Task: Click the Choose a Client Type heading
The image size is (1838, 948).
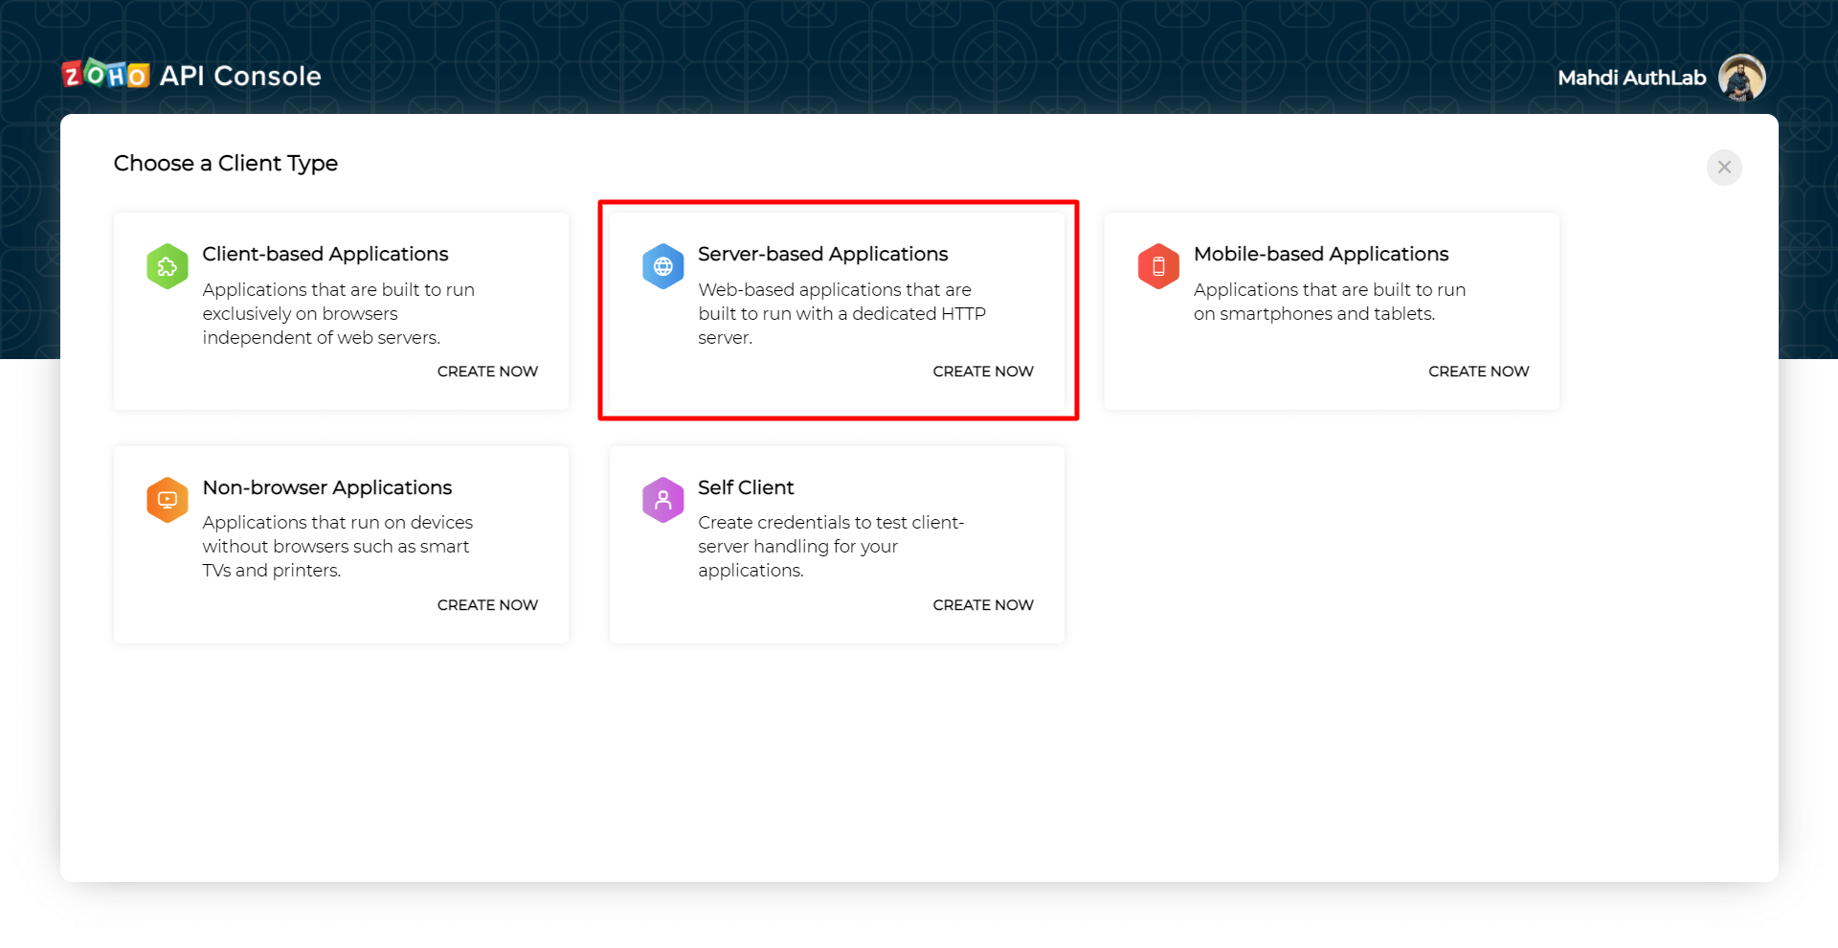Action: (x=226, y=164)
